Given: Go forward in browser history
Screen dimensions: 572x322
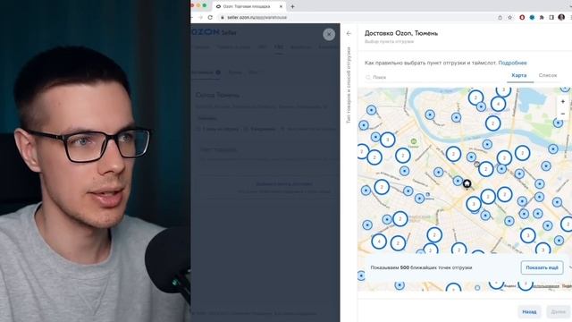Looking at the screenshot, I should tap(200, 18).
